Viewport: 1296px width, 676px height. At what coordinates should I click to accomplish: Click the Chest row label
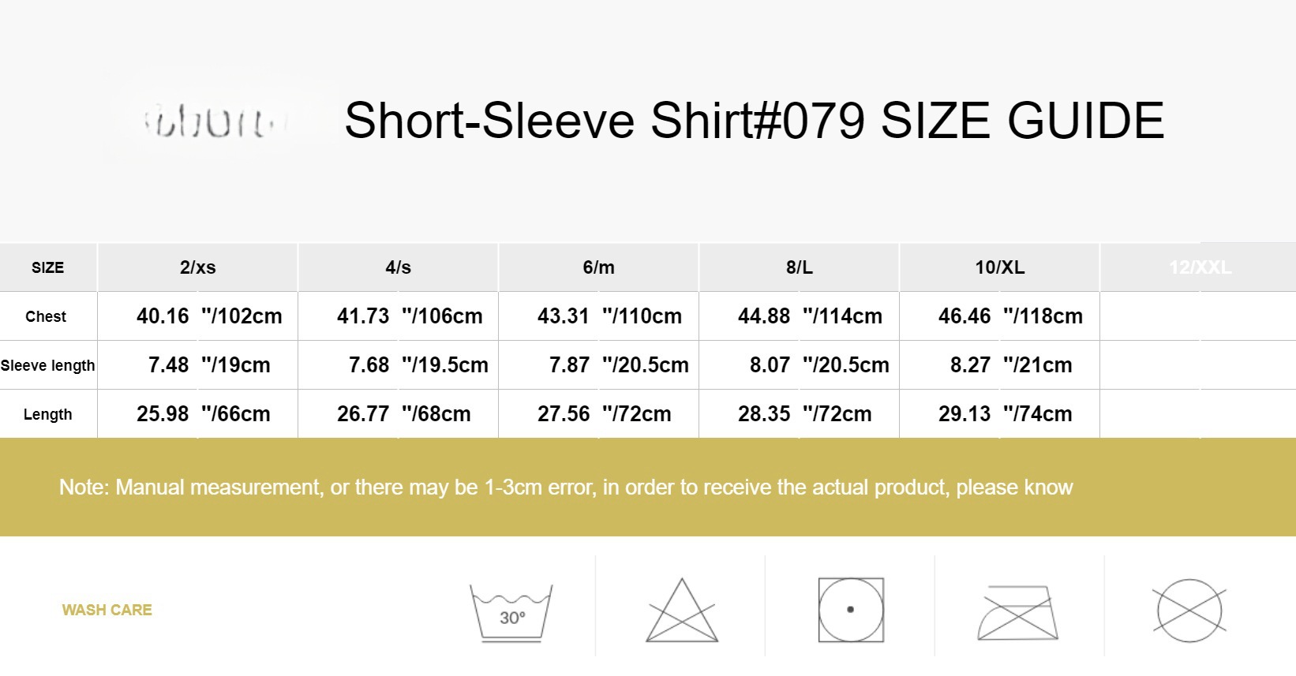pos(46,316)
